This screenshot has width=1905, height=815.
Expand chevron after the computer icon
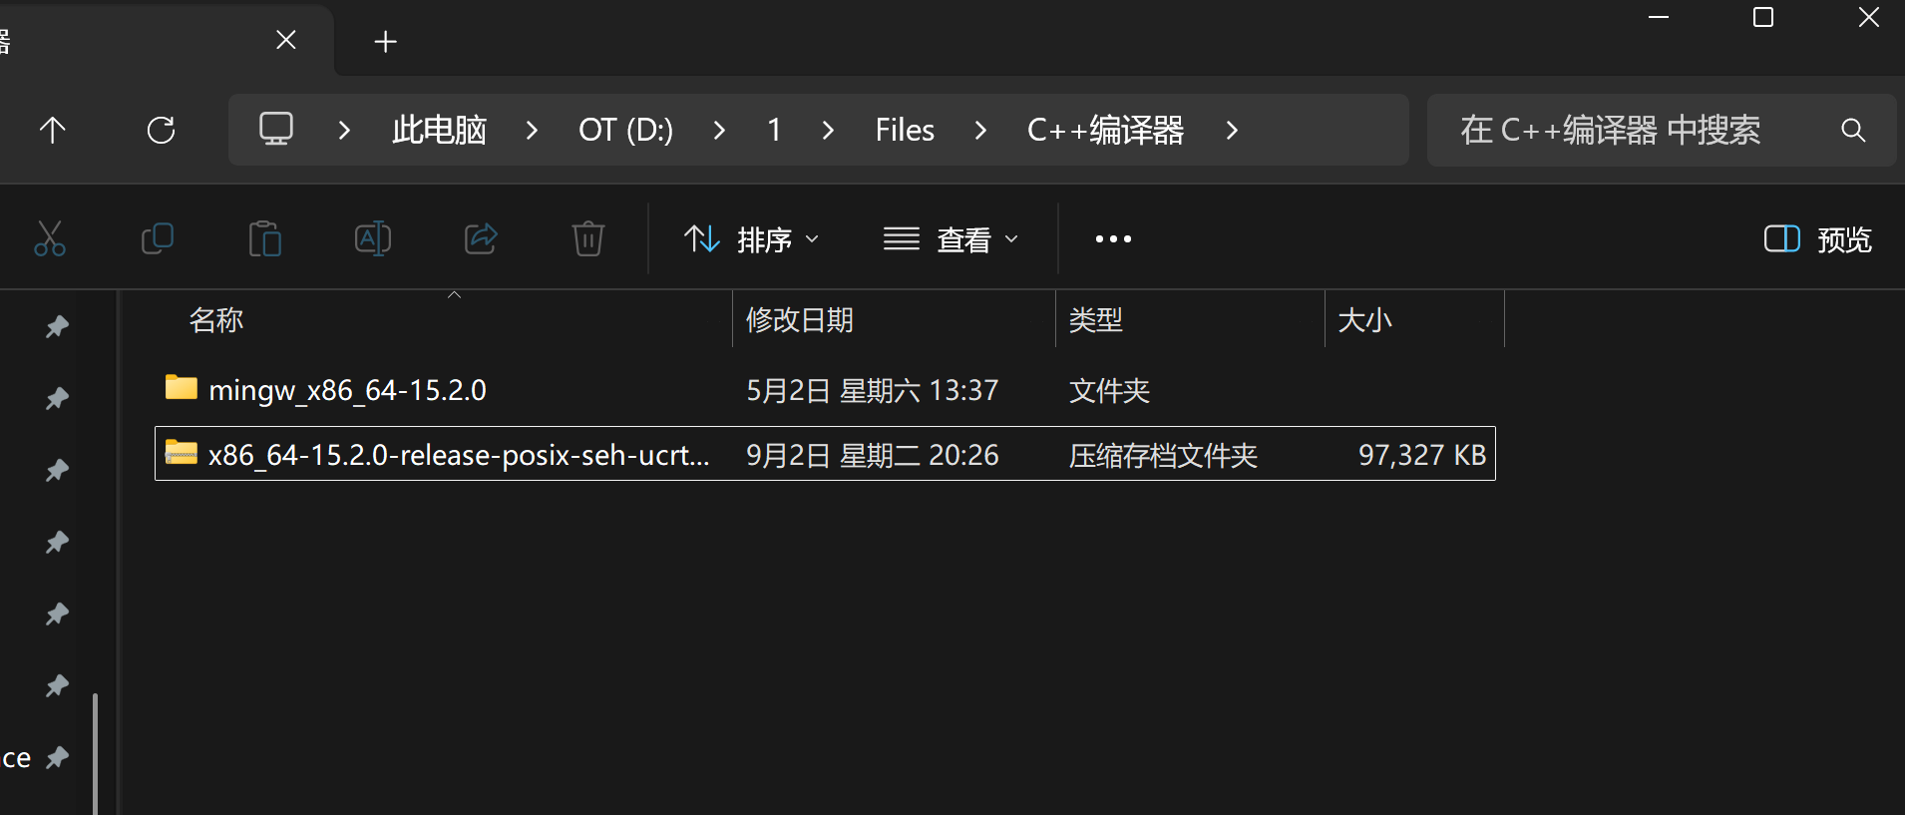(344, 130)
